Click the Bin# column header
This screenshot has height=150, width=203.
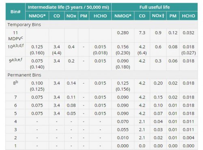pyautogui.click(x=15, y=12)
